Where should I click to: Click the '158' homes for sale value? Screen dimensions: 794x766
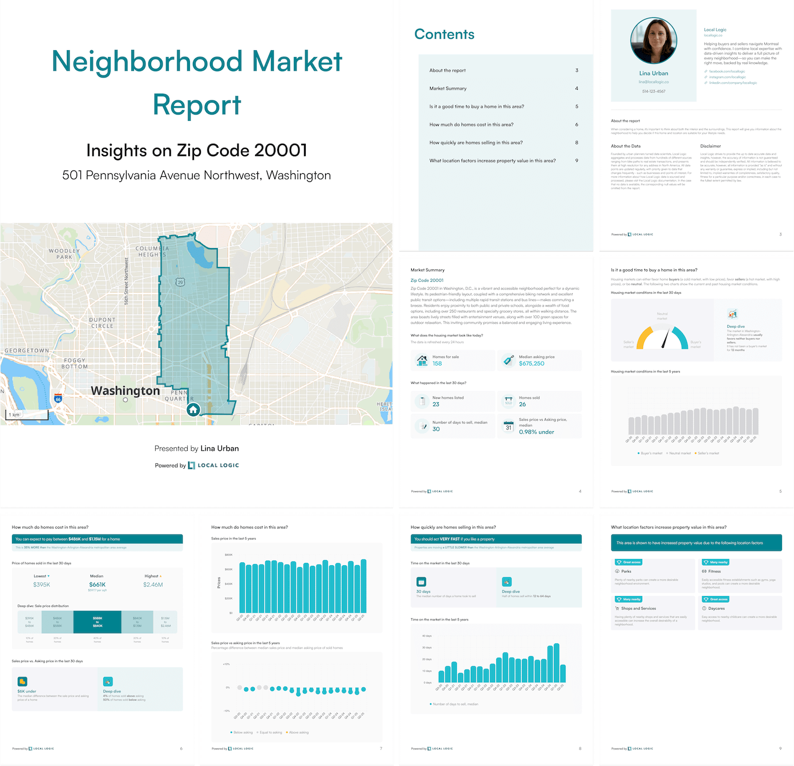tap(437, 363)
